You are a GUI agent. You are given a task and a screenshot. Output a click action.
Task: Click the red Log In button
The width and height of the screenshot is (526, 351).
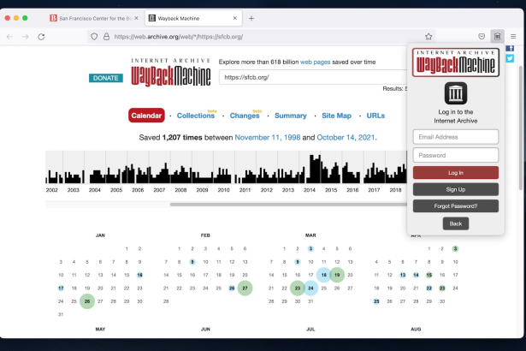456,173
